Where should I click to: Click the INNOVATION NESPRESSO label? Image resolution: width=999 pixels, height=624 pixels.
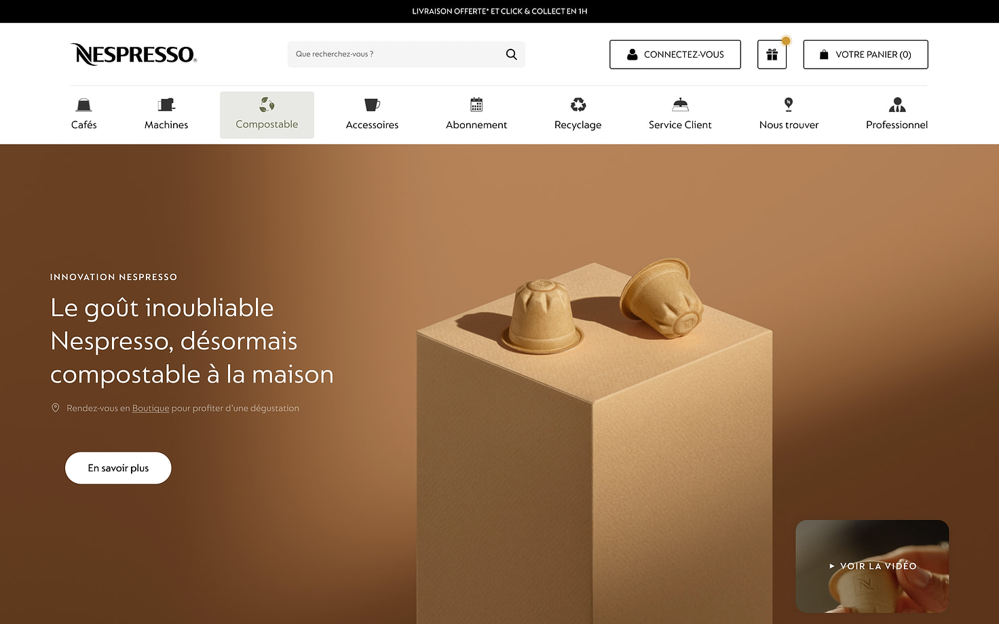(113, 277)
